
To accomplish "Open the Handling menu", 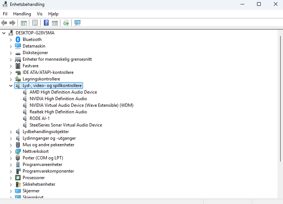I will click(22, 14).
